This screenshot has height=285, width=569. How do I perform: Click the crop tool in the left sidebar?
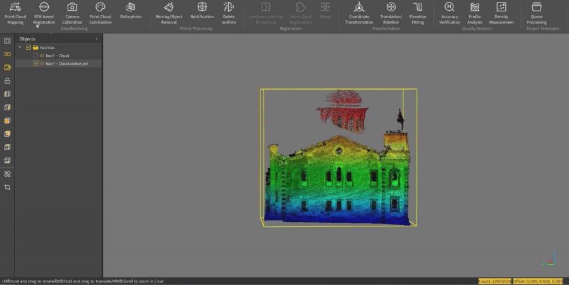click(x=7, y=187)
